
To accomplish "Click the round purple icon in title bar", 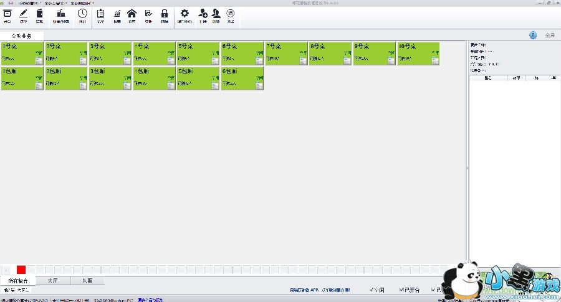I will (x=11, y=2).
